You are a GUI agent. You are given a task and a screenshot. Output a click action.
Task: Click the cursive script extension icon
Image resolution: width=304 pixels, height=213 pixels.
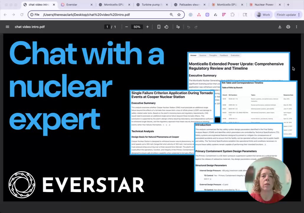click(215, 14)
